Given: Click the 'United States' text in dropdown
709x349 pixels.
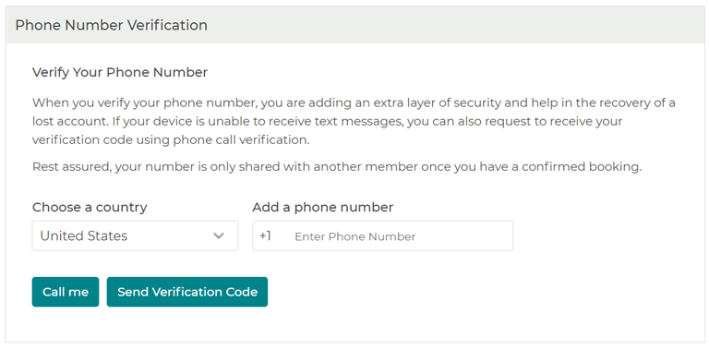Looking at the screenshot, I should tap(84, 236).
